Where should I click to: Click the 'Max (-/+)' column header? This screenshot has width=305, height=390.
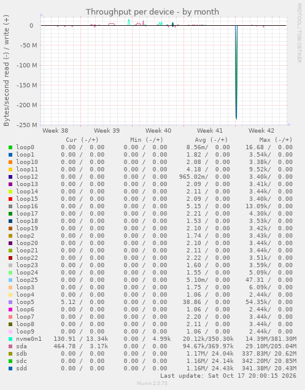coord(276,140)
